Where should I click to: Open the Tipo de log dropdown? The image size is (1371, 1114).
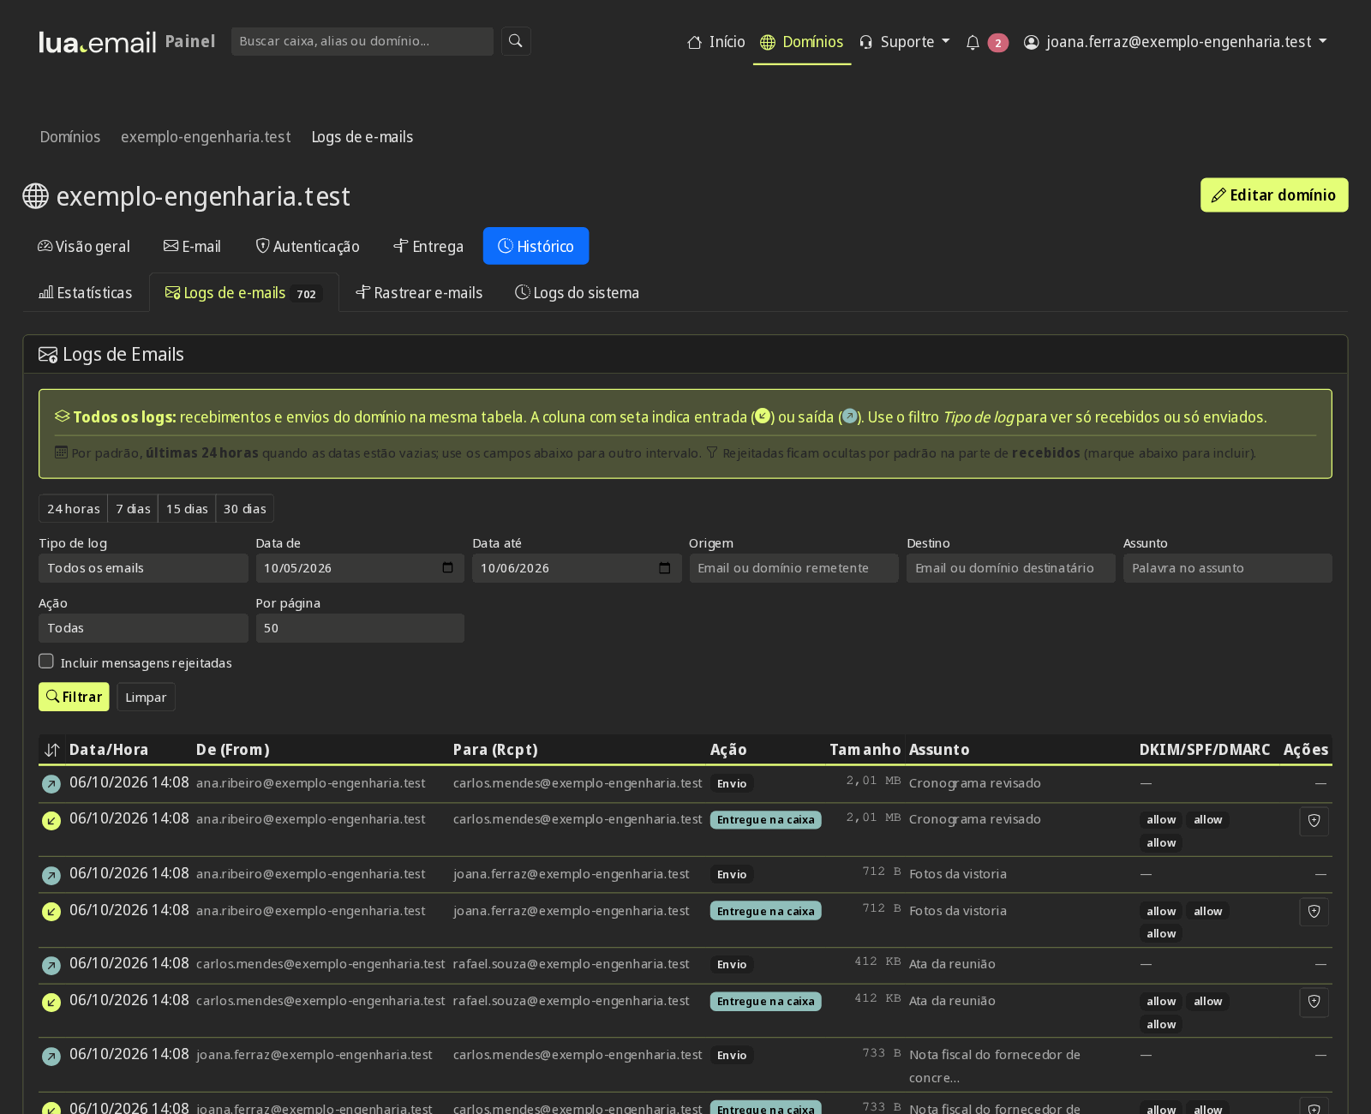(143, 568)
